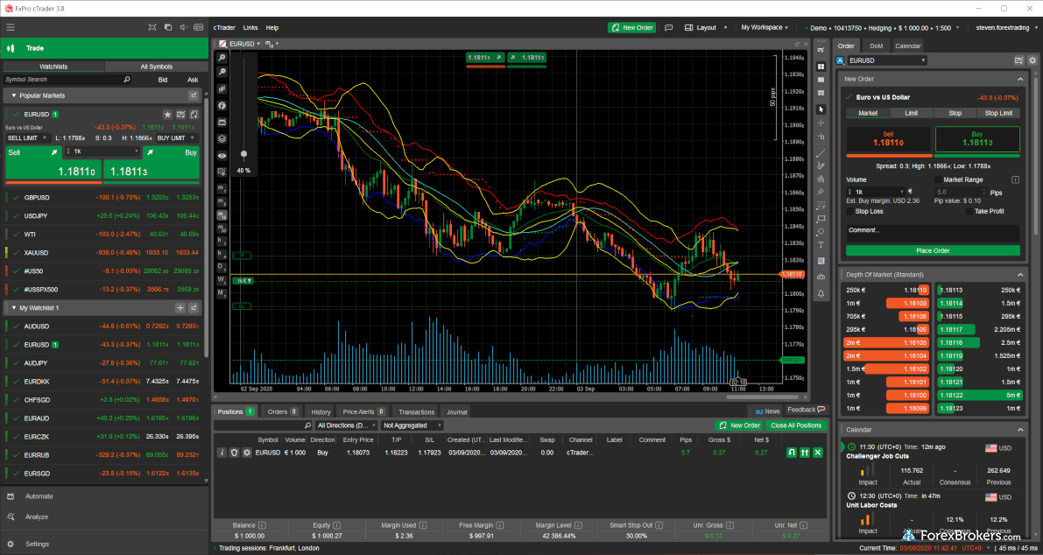Click New Order button in top bar
The height and width of the screenshot is (555, 1043).
click(x=632, y=27)
